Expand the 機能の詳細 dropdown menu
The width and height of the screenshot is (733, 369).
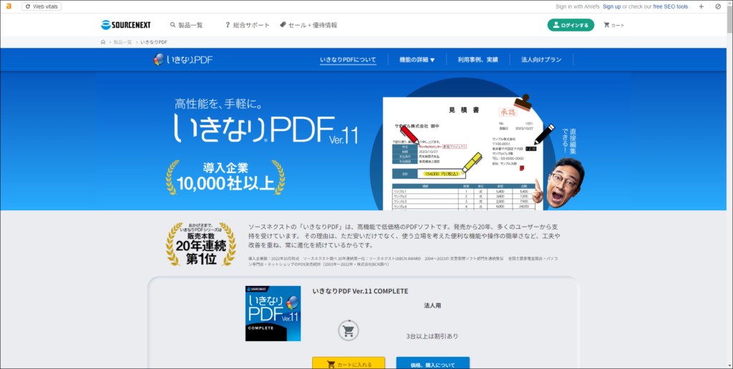tap(417, 60)
